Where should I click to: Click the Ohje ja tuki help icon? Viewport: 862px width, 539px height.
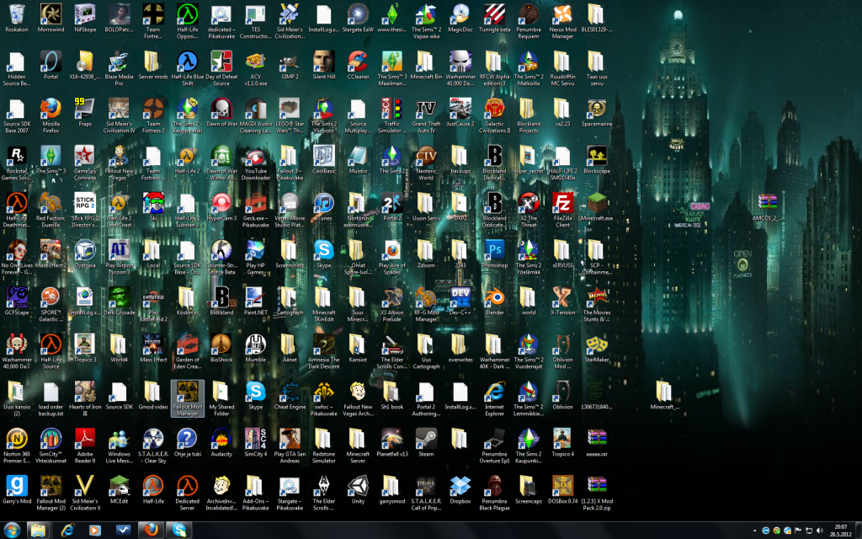(x=187, y=444)
